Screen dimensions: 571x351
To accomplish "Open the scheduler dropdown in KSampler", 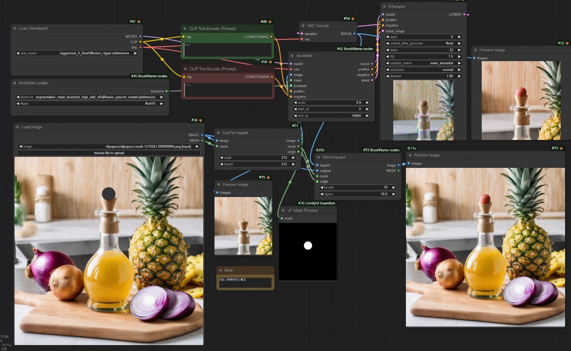I will pyautogui.click(x=423, y=70).
